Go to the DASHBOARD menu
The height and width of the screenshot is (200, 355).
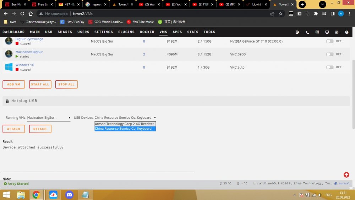13,32
